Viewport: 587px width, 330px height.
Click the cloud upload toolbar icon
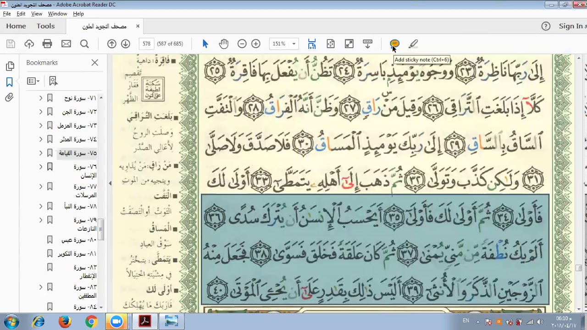tap(29, 44)
